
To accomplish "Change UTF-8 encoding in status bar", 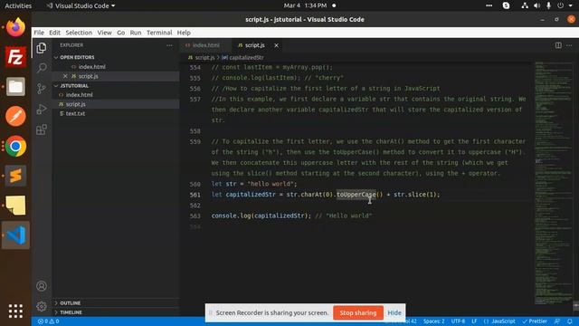I will pos(458,321).
